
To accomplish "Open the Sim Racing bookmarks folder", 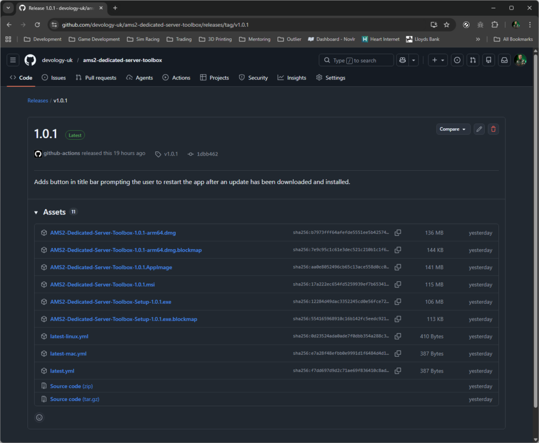I will pyautogui.click(x=143, y=39).
